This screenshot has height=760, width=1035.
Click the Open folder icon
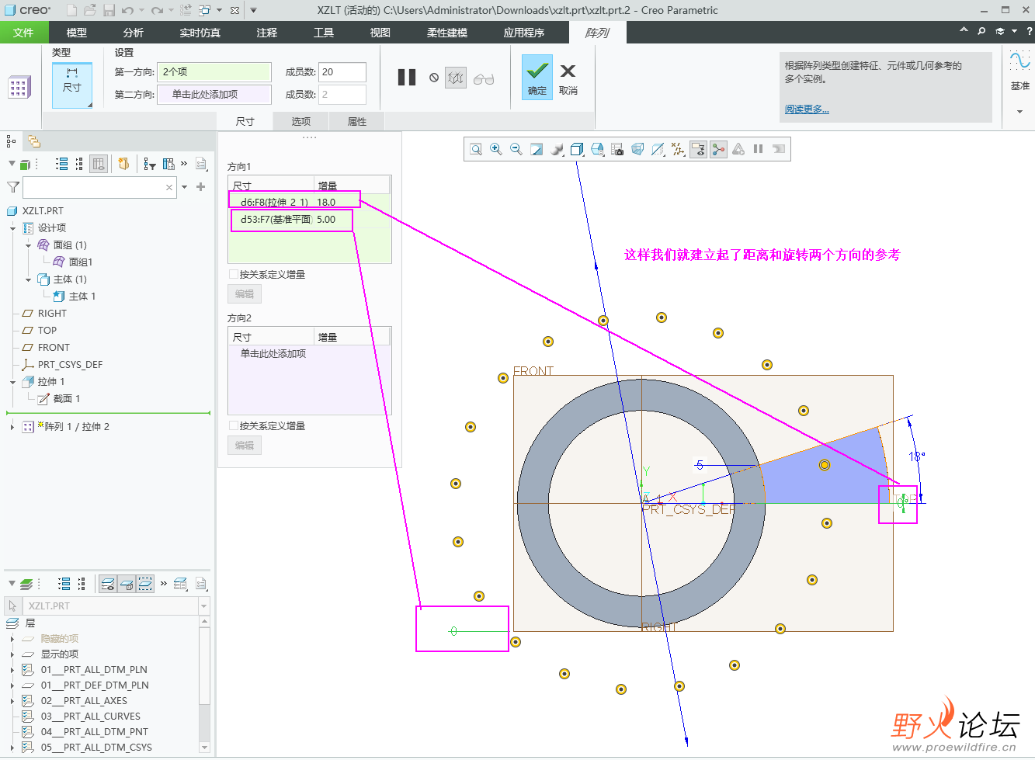[x=90, y=10]
